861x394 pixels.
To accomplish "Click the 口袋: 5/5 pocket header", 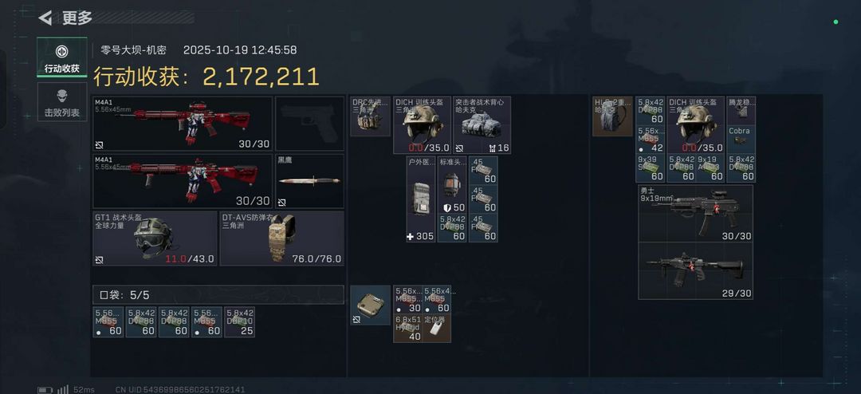I will click(x=218, y=294).
